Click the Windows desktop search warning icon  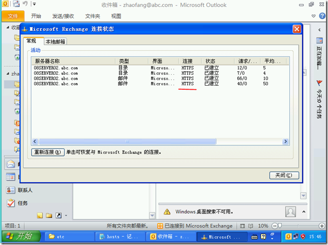(x=167, y=212)
